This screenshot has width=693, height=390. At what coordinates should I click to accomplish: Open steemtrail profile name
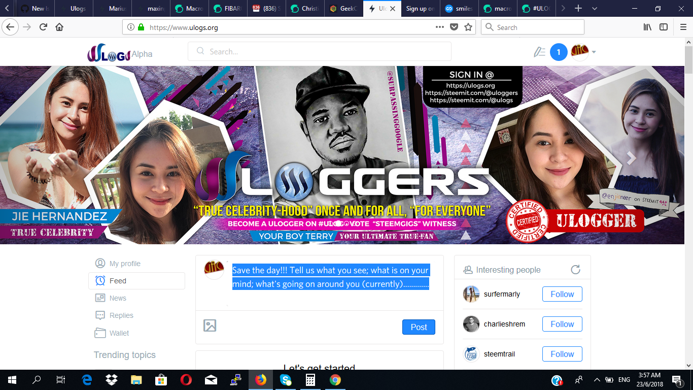click(x=499, y=354)
